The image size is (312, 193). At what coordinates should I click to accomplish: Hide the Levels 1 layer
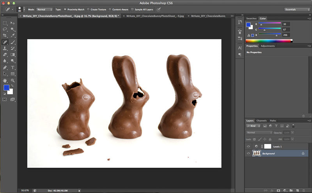248,146
